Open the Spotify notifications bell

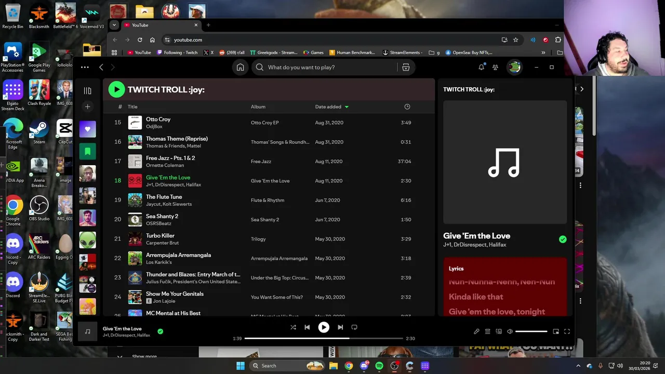click(482, 67)
